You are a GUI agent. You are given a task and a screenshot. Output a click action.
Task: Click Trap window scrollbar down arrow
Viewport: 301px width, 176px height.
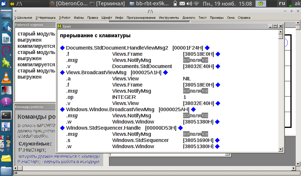[281, 149]
